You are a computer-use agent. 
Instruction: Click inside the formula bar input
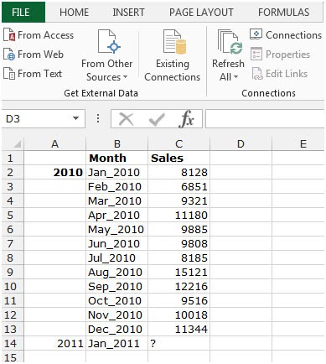point(266,119)
